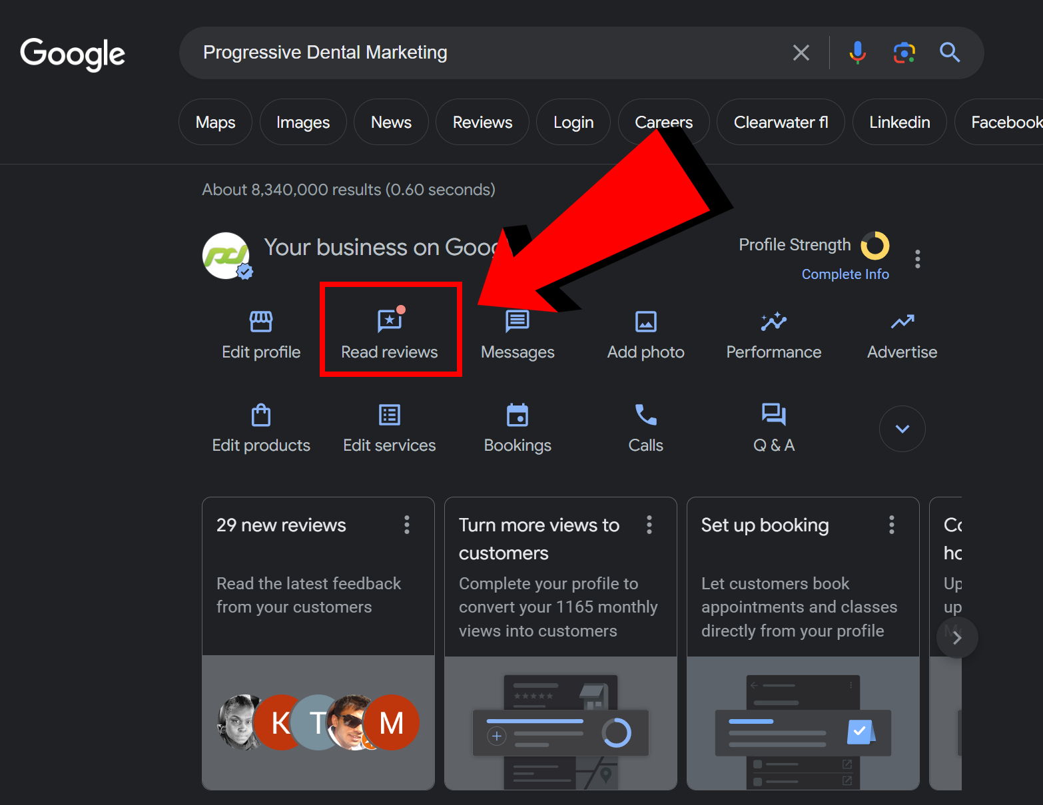Open the Set up booking card
This screenshot has width=1043, height=805.
click(x=803, y=643)
